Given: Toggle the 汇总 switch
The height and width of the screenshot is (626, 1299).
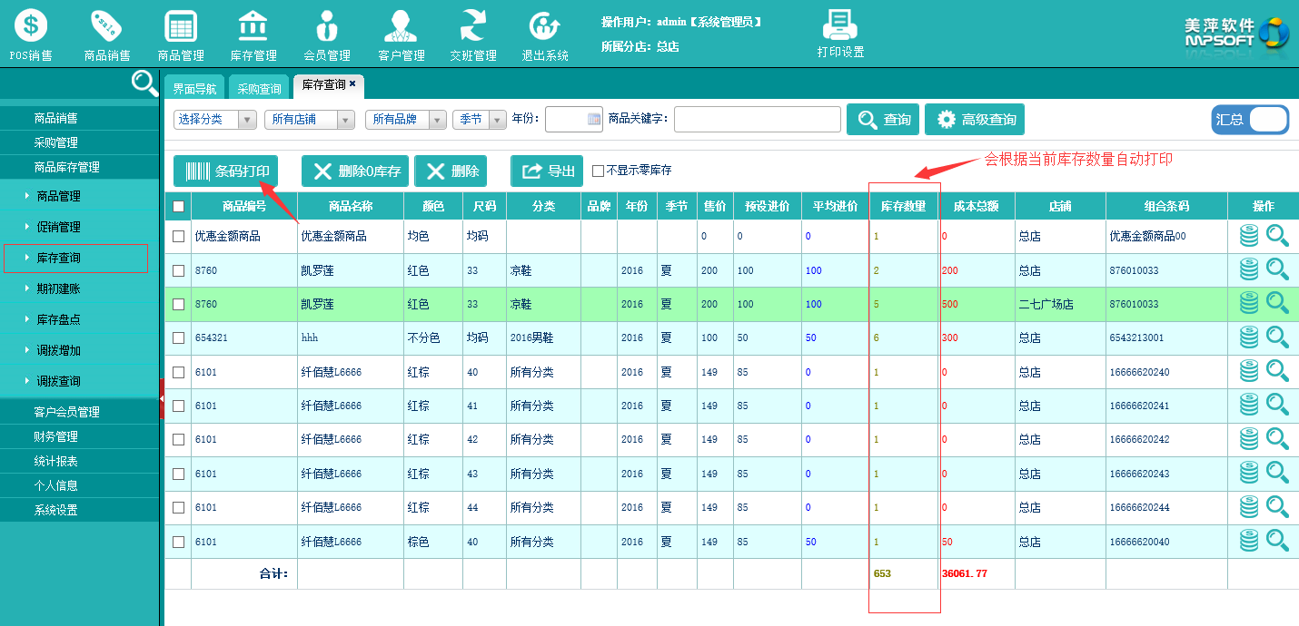Looking at the screenshot, I should (1250, 120).
